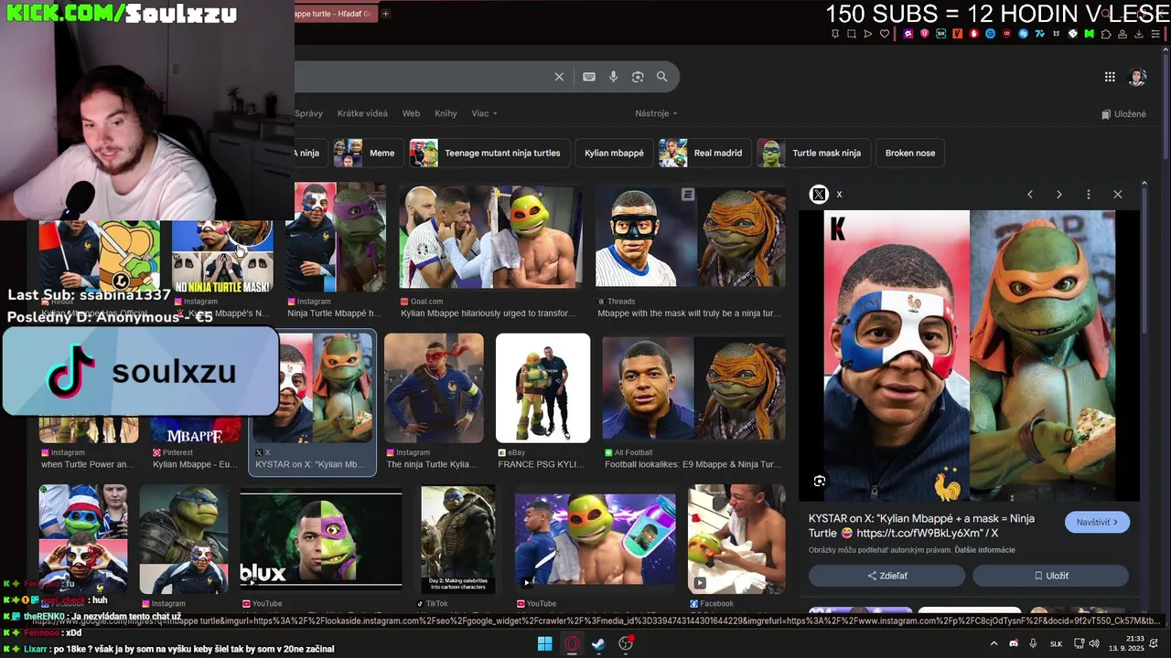The image size is (1171, 658).
Task: Go to next image in preview panel
Action: 1059,194
